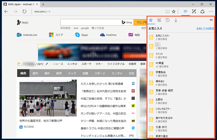Switch to History tab in Hub
This screenshot has width=217, height=140.
(167, 20)
